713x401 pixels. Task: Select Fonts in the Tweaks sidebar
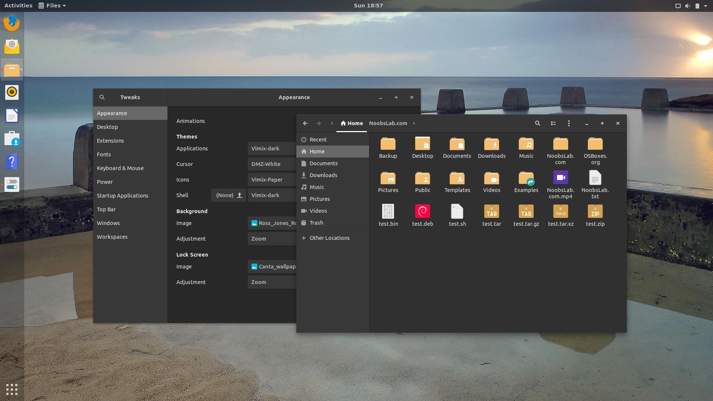104,154
